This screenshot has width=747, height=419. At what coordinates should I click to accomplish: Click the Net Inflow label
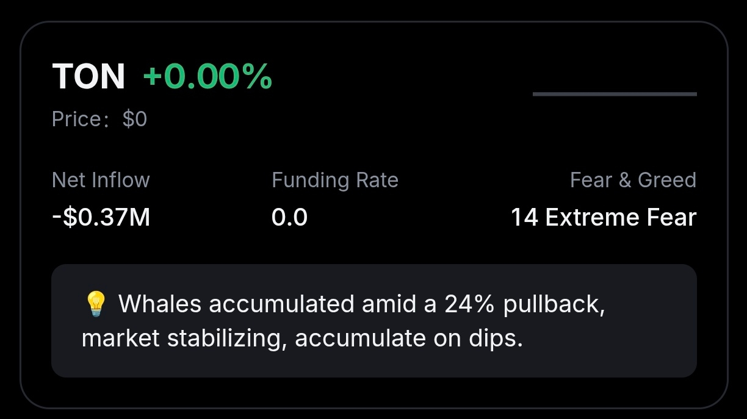(x=101, y=180)
